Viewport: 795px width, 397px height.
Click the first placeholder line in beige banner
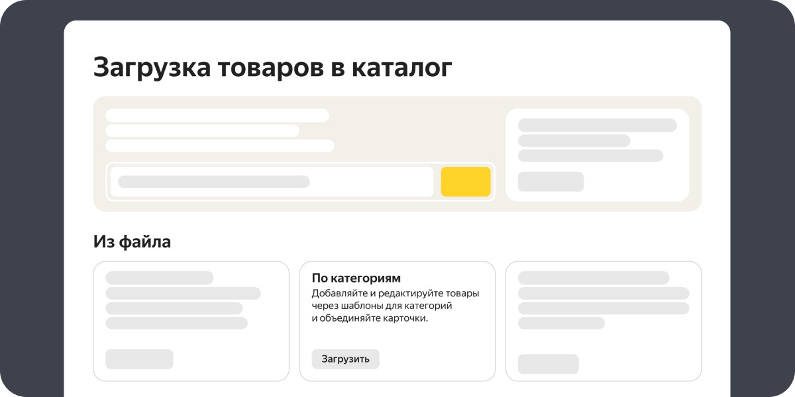tap(217, 115)
